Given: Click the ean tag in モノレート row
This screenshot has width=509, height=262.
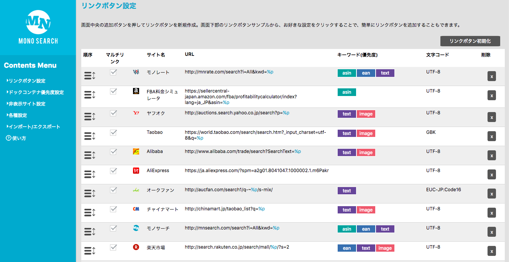Looking at the screenshot, I should 366,73.
